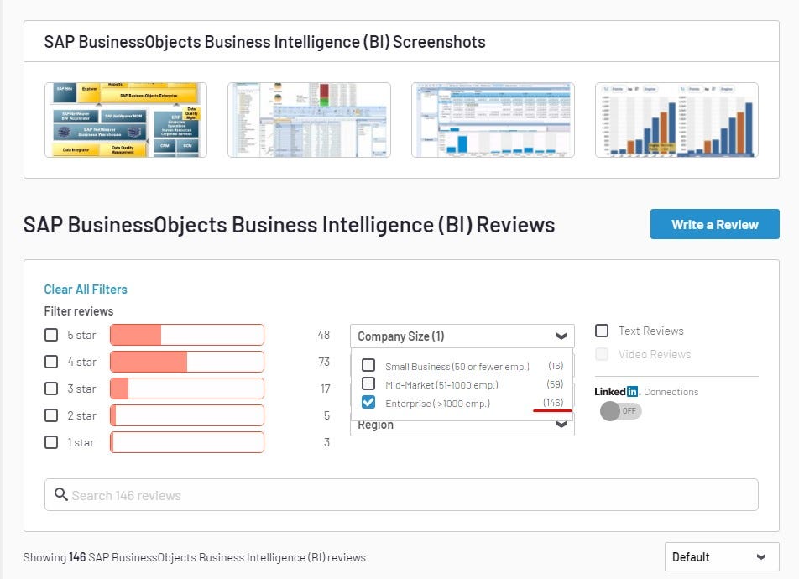Tick the 4 star filter checkbox

[x=51, y=362]
